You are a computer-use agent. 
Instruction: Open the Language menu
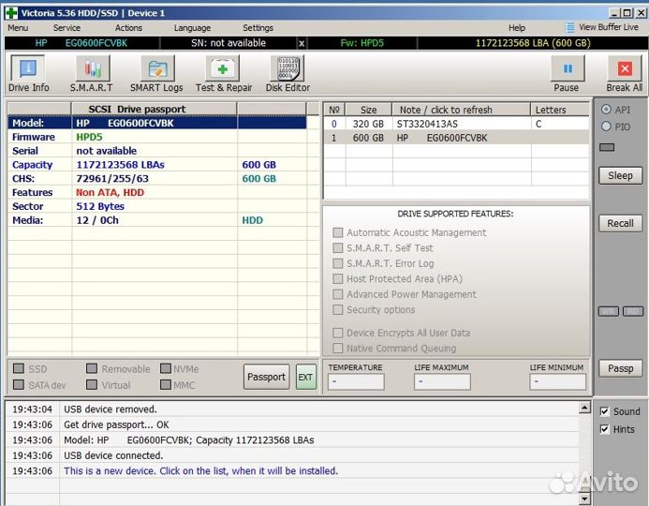(192, 28)
